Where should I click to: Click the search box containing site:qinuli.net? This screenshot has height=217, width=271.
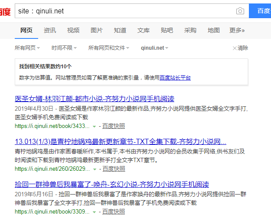click(132, 11)
